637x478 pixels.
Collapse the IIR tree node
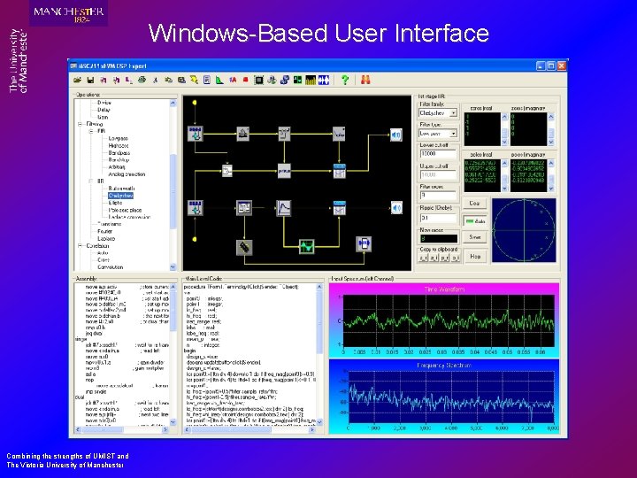pos(91,181)
